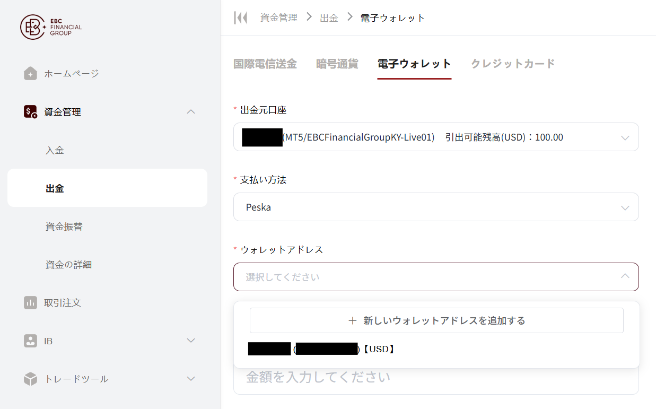Click the 資金管理 dollar icon
The width and height of the screenshot is (656, 409).
point(31,112)
